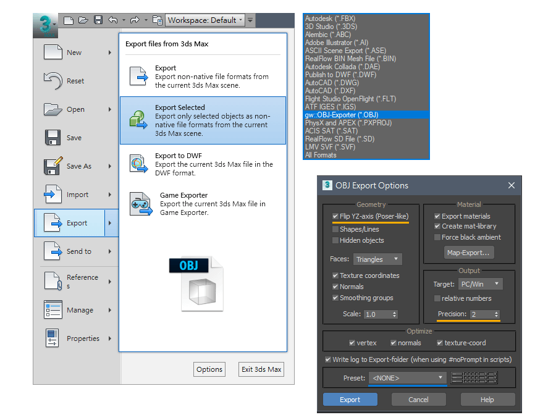Image resolution: width=556 pixels, height=420 pixels.
Task: Click the Export to DWF globe icon
Action: 138,164
